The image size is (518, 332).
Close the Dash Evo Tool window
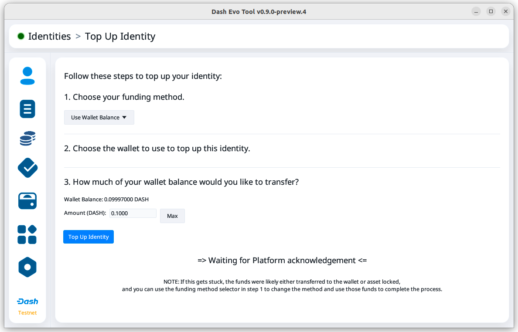point(505,11)
